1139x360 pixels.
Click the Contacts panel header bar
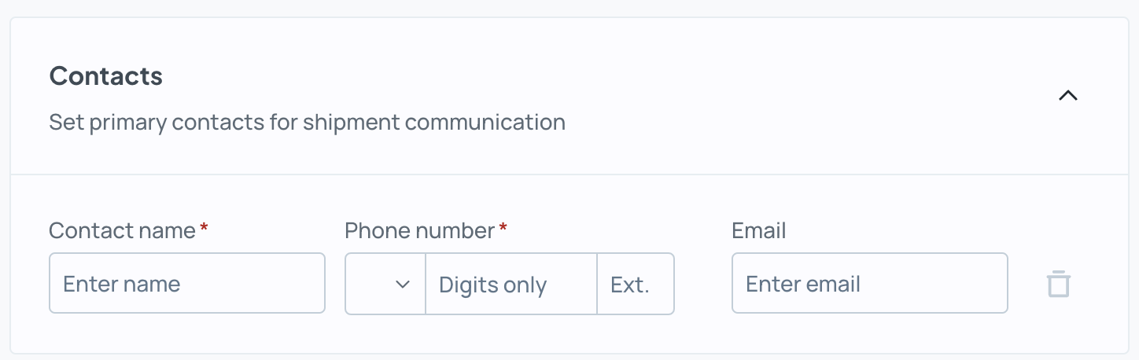coord(569,96)
